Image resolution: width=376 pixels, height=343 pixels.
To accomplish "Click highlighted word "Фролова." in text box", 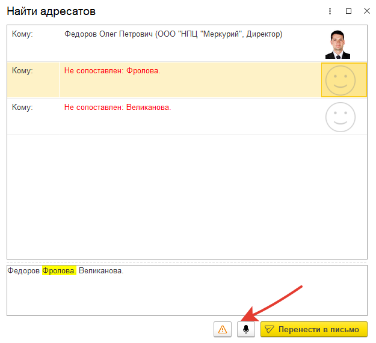I will click(x=59, y=271).
